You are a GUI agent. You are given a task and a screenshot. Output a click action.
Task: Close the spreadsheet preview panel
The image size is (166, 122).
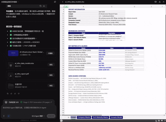pyautogui.click(x=163, y=2)
